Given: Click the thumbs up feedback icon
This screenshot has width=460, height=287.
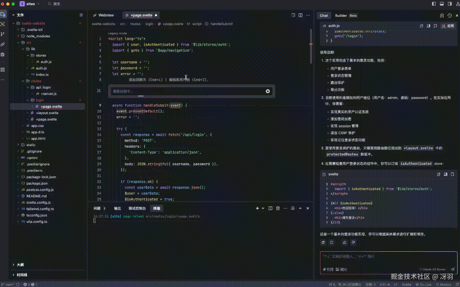Looking at the screenshot, I should (x=345, y=242).
